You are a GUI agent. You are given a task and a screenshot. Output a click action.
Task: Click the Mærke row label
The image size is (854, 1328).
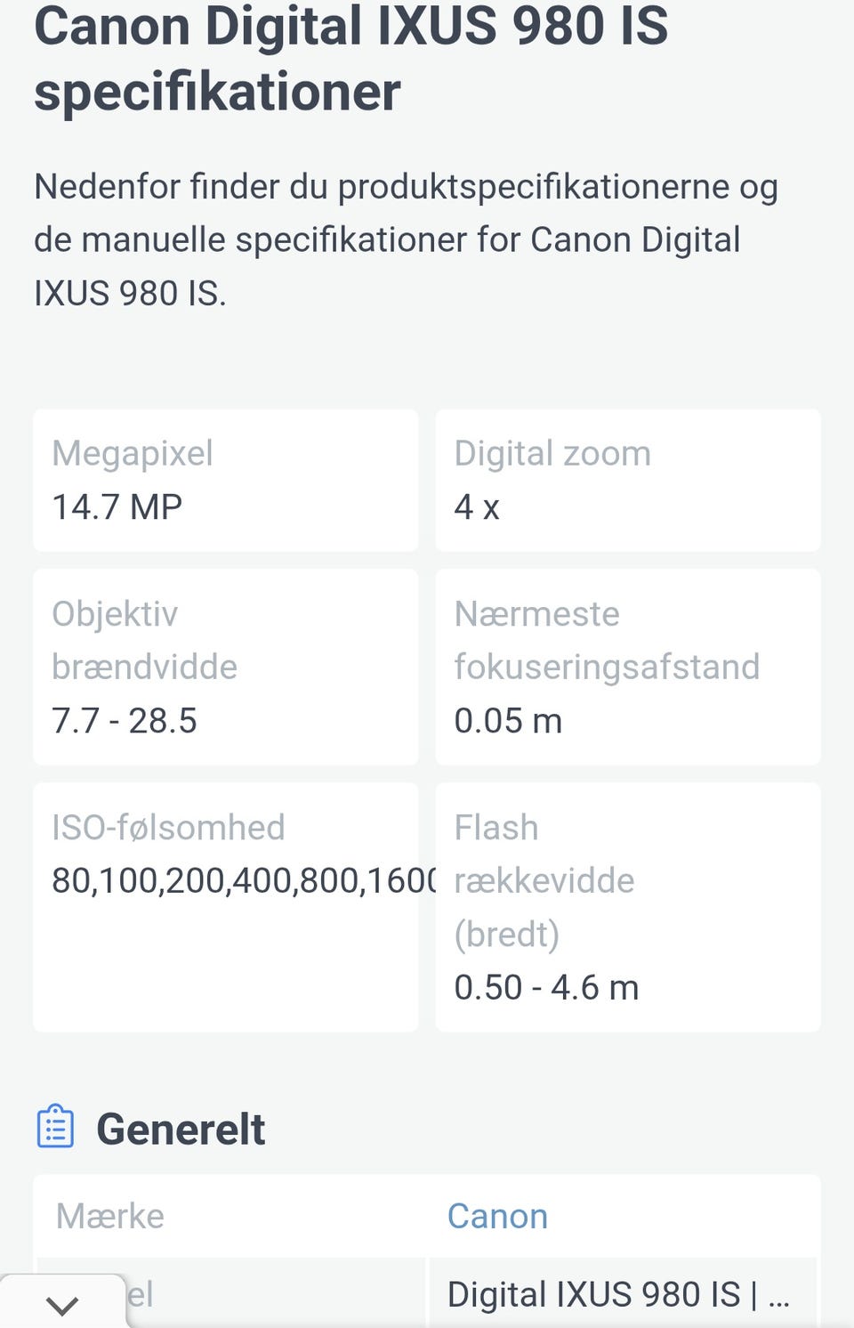point(110,1216)
